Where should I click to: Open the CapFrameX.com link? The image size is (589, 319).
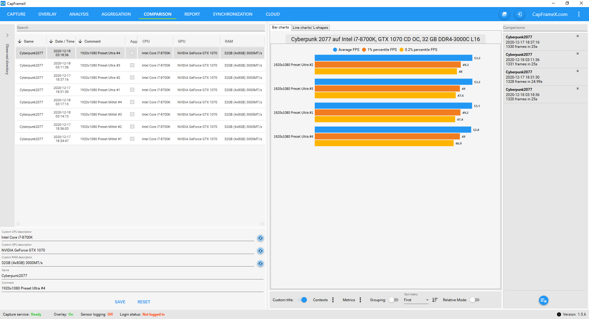(x=550, y=14)
